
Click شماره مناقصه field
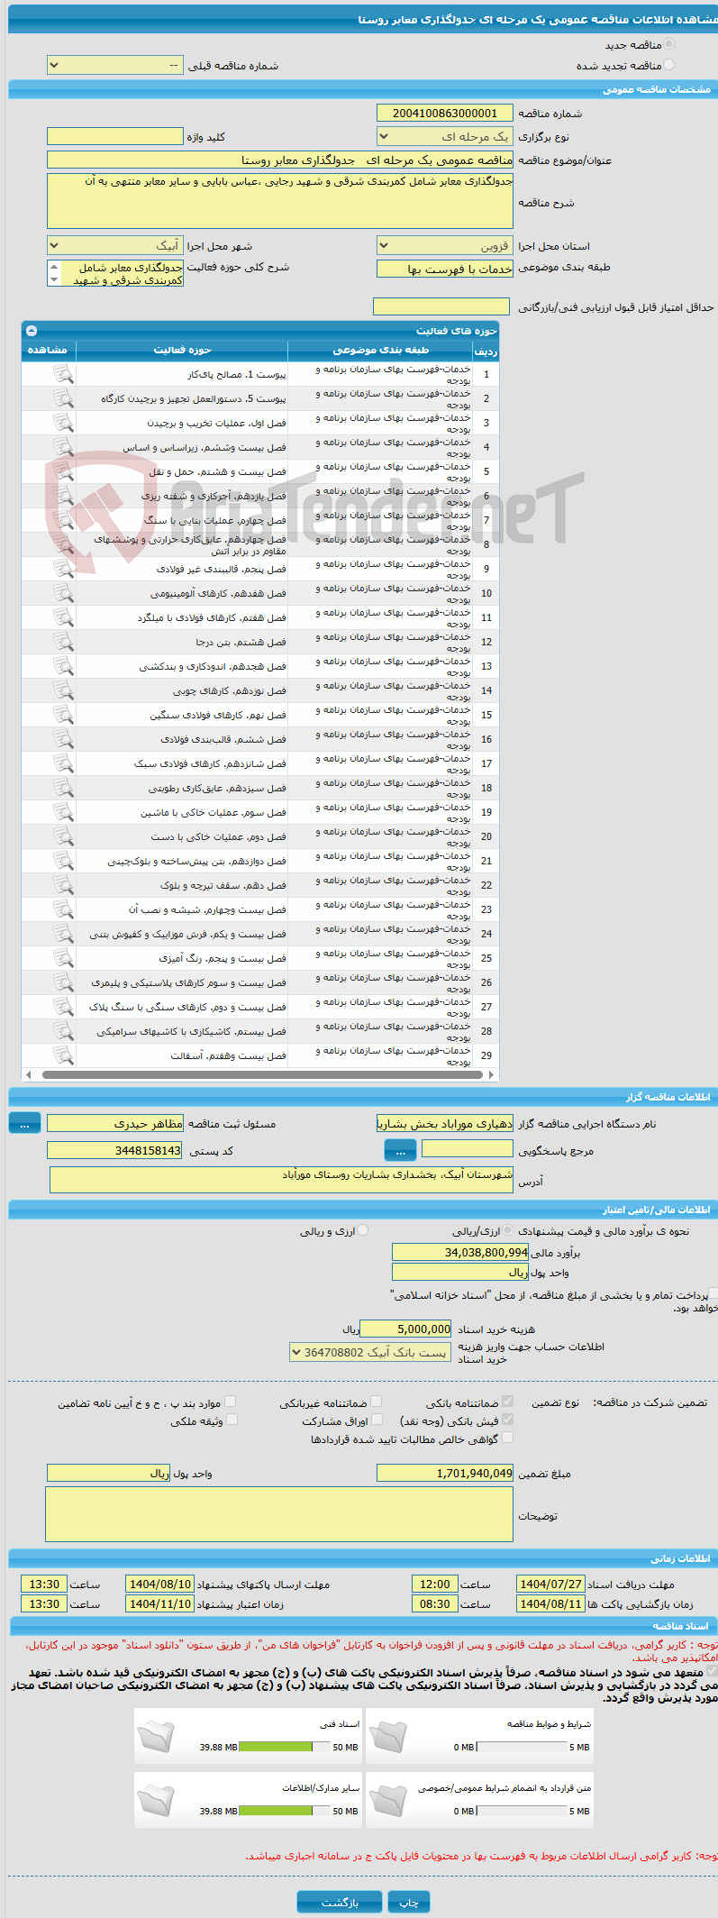tap(445, 113)
